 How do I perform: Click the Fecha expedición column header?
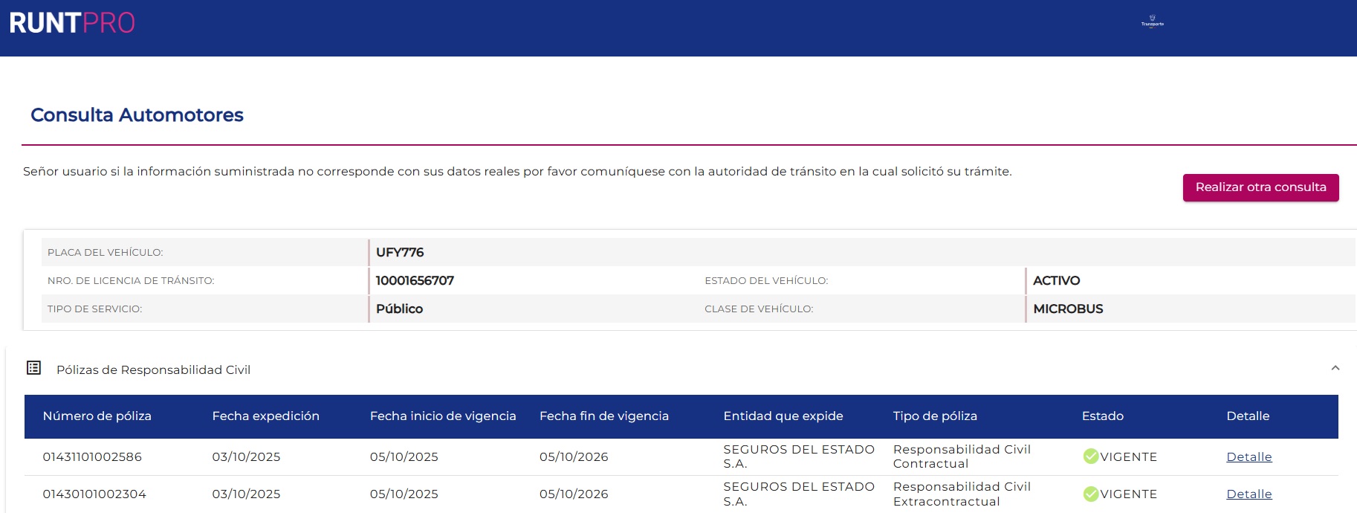(265, 416)
